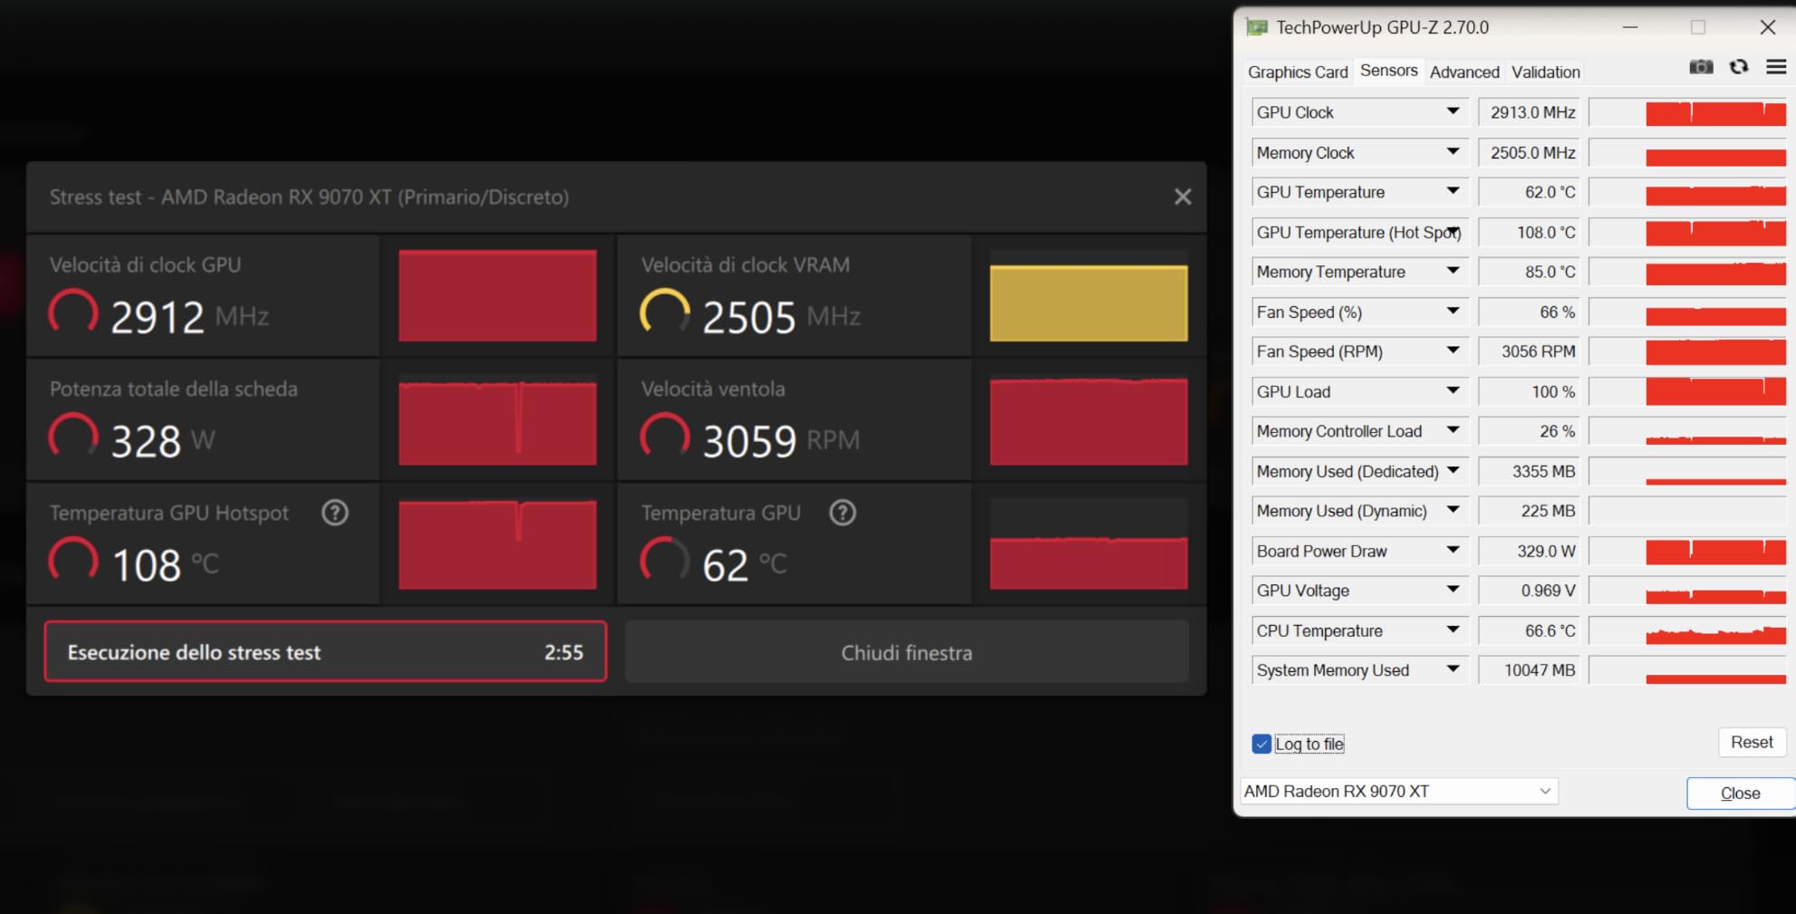The height and width of the screenshot is (914, 1796).
Task: Click the GPU-Z app icon in the title bar
Action: click(1257, 27)
